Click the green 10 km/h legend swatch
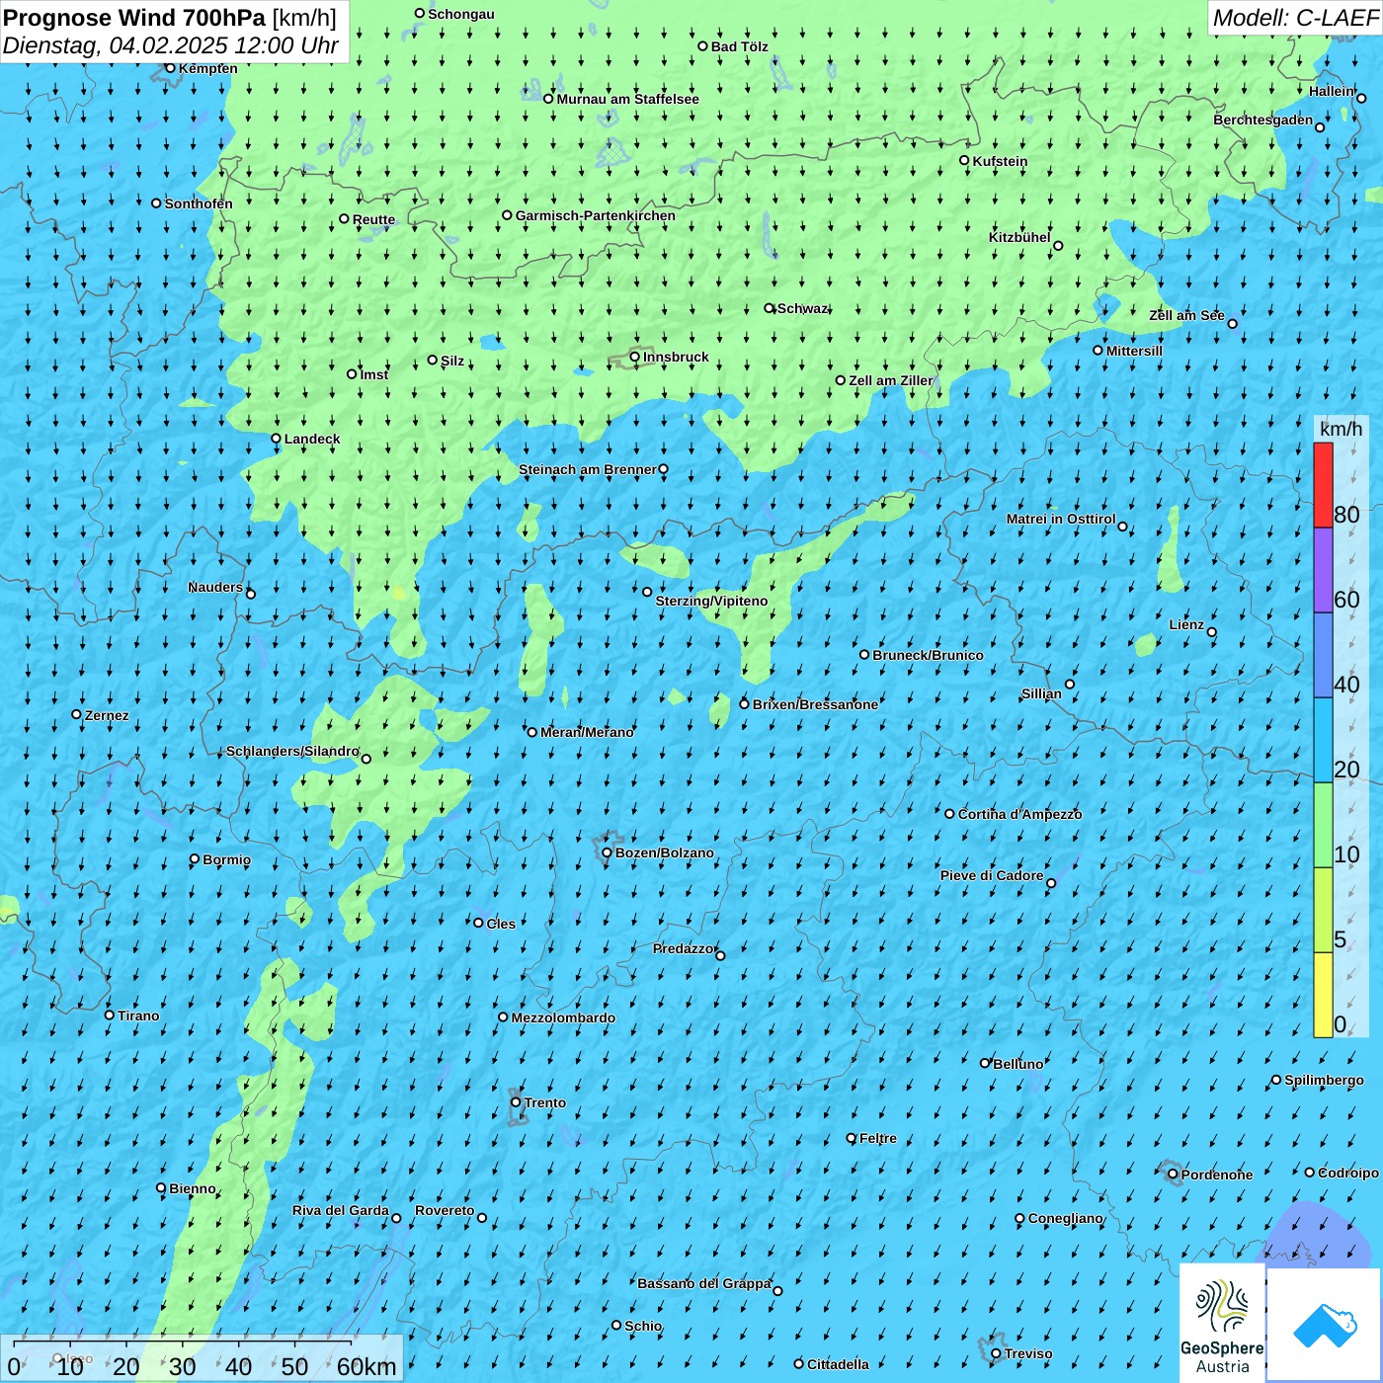 pos(1323,825)
